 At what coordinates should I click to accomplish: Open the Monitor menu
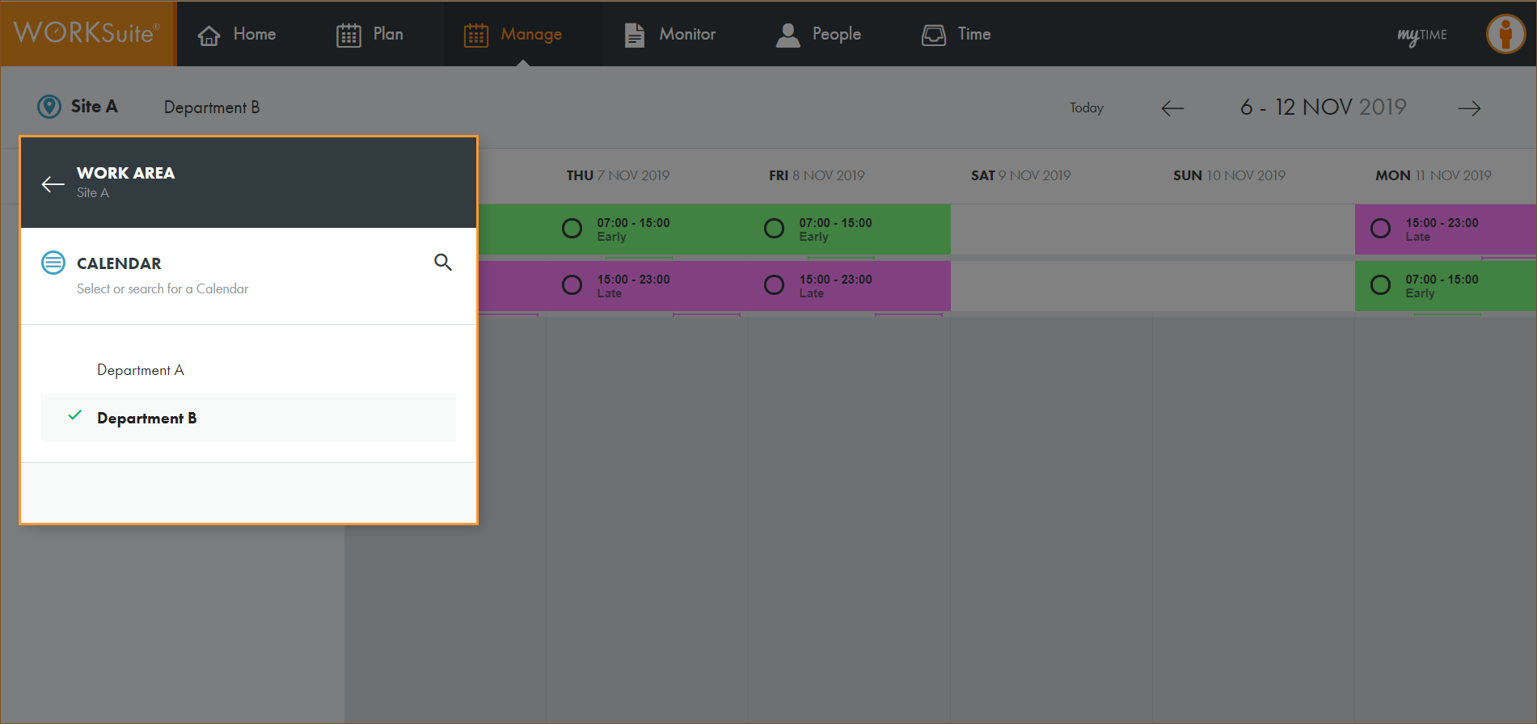(x=670, y=34)
